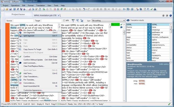The width and height of the screenshot is (174, 107).
Task: Switch to the Project home tab
Action: click(x=18, y=14)
